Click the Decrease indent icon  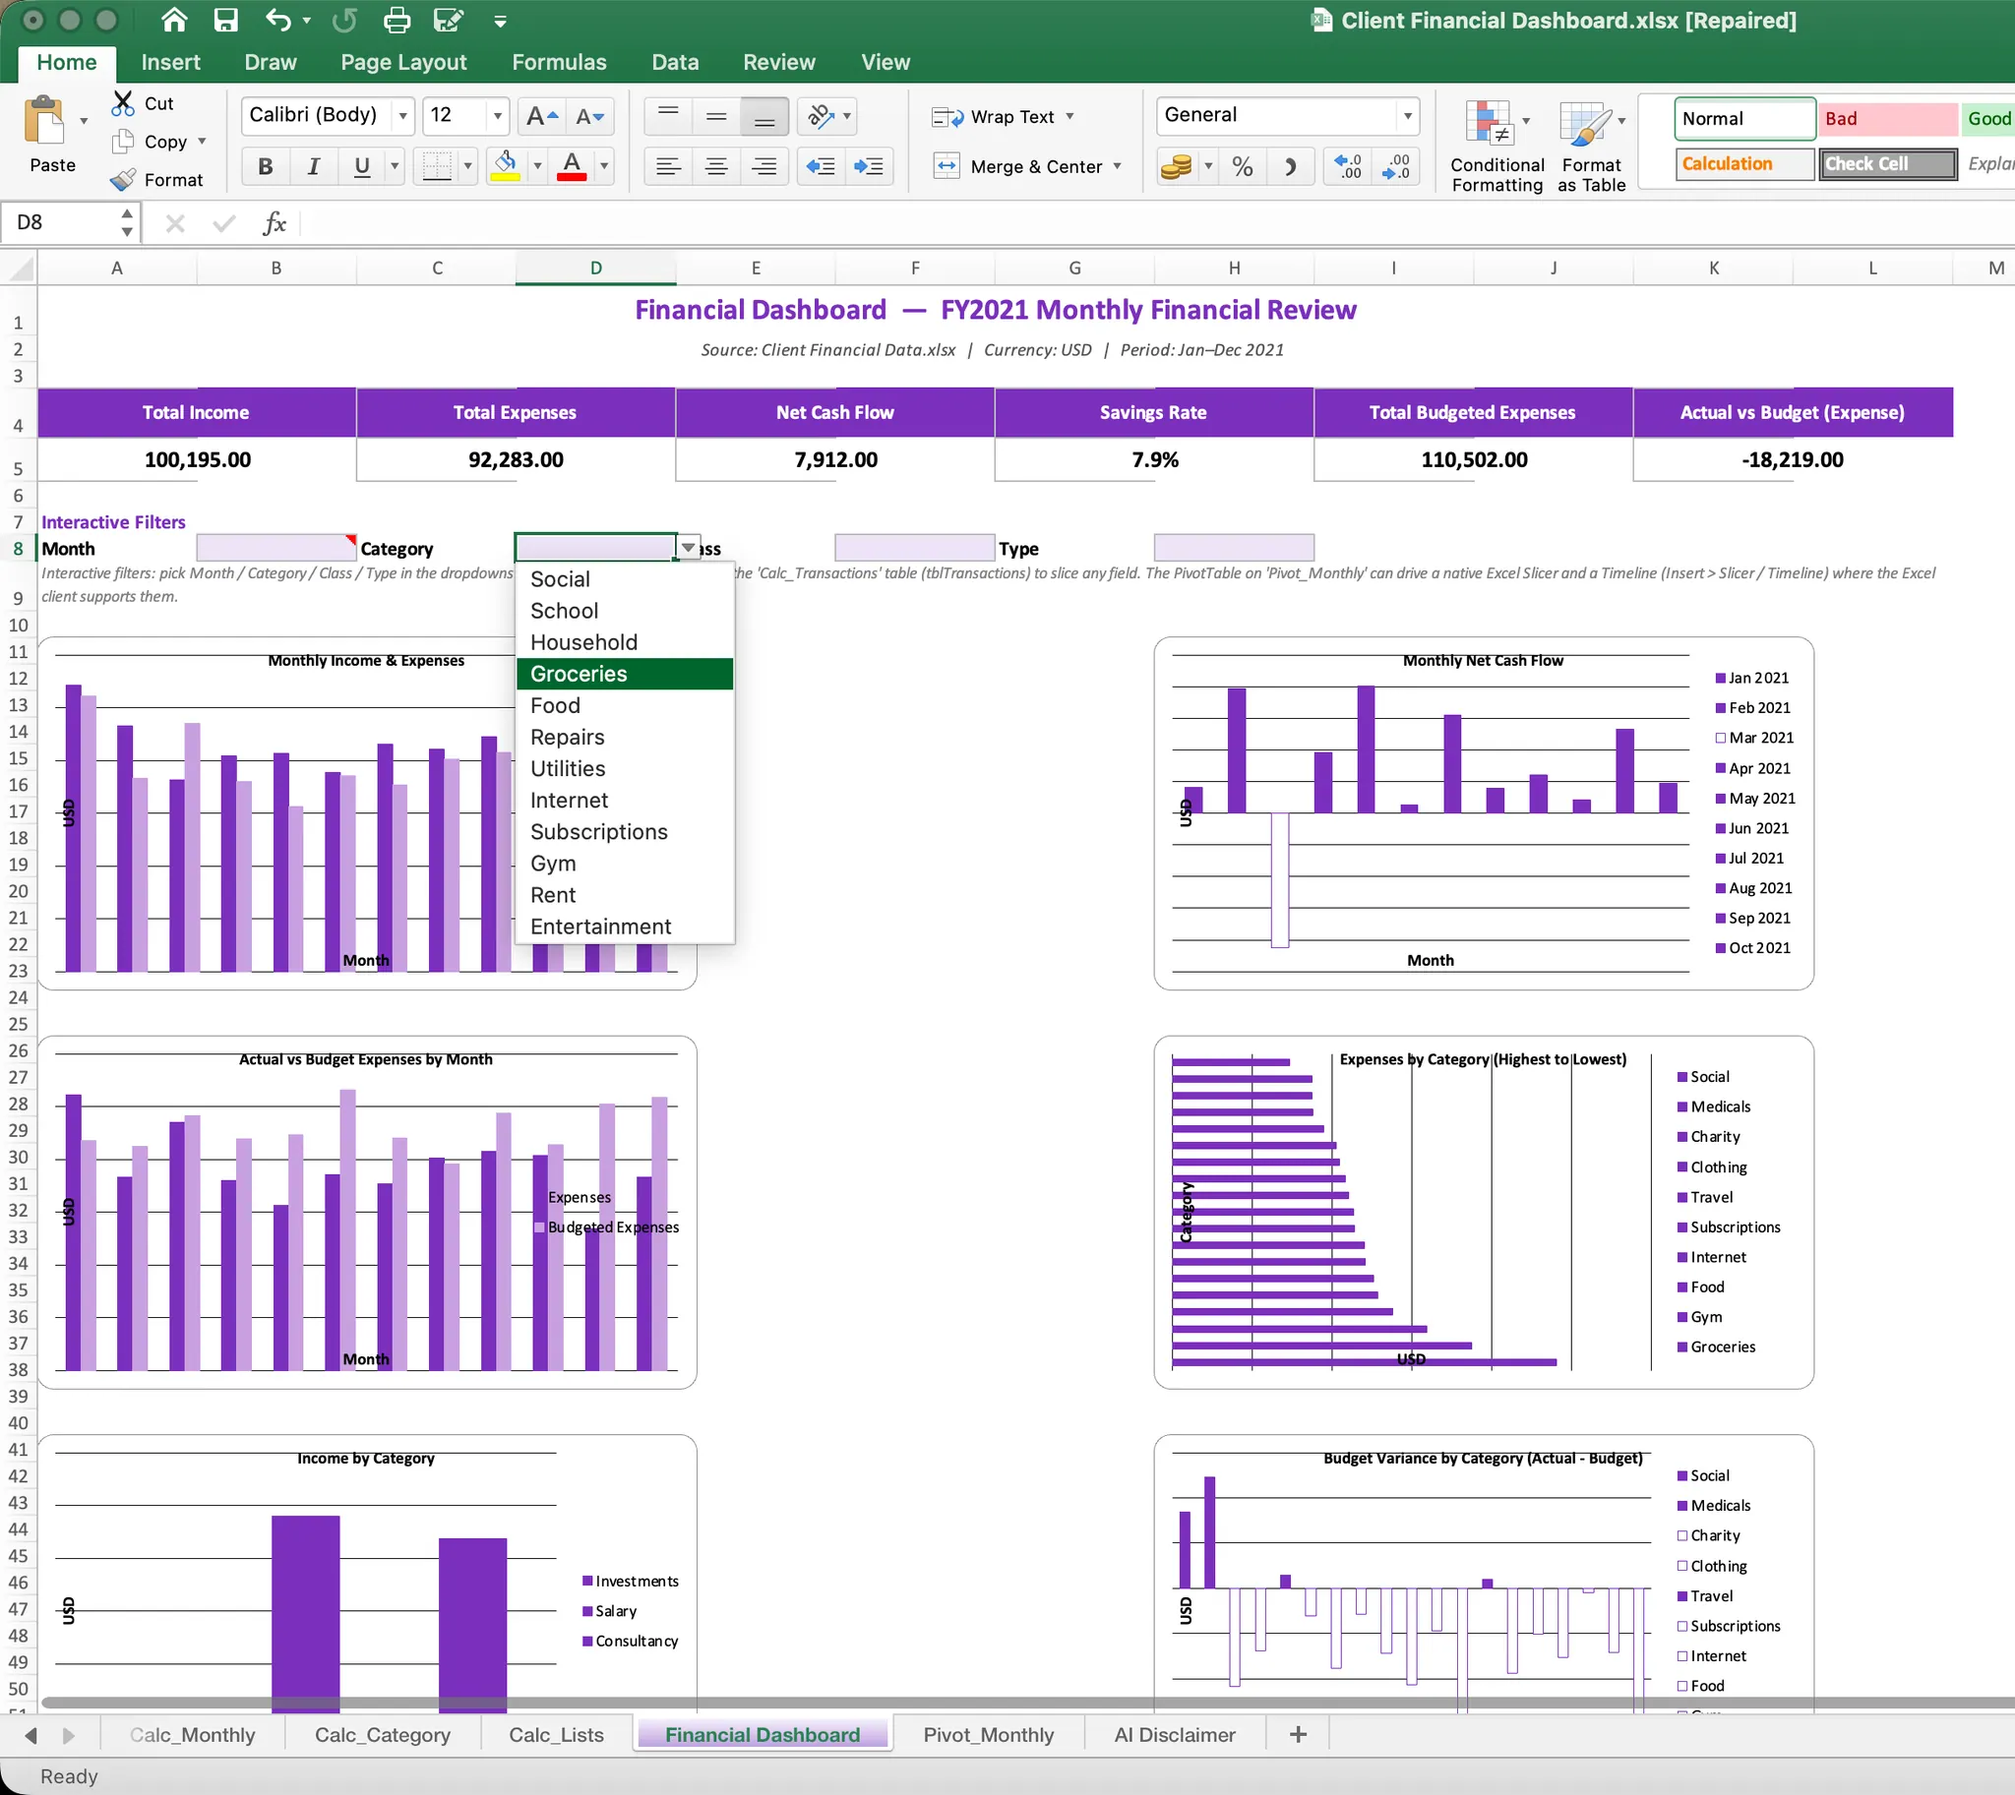821,166
